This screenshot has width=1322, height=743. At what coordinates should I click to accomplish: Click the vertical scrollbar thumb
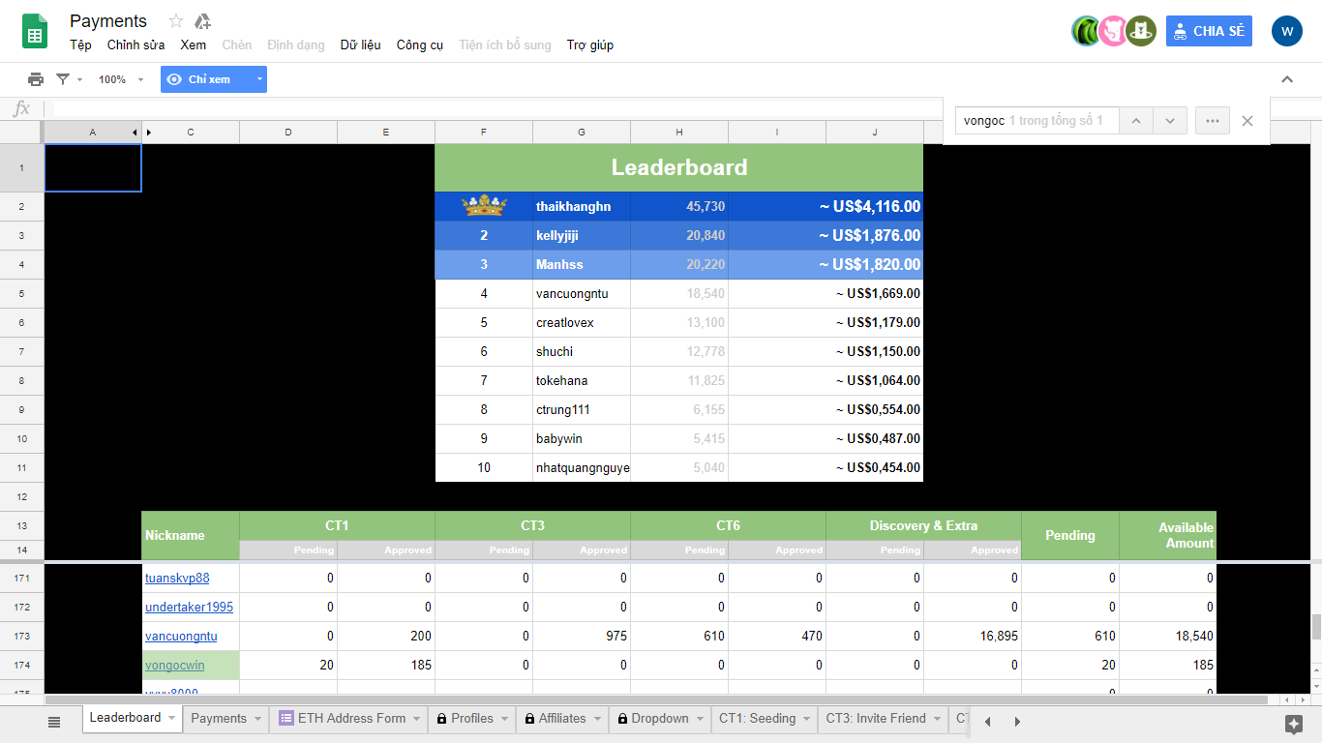pos(1316,627)
